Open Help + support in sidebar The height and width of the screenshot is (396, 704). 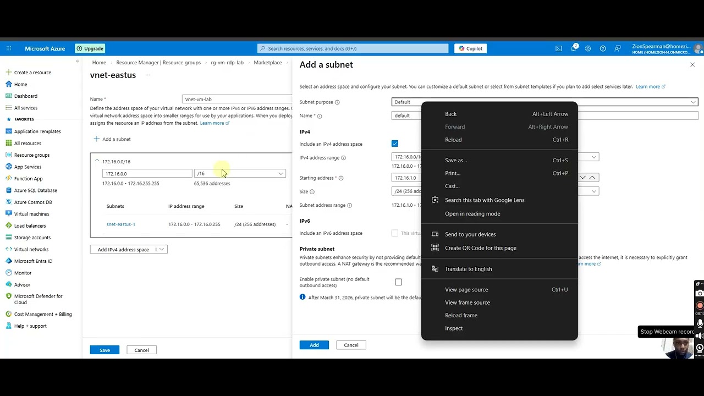[30, 326]
